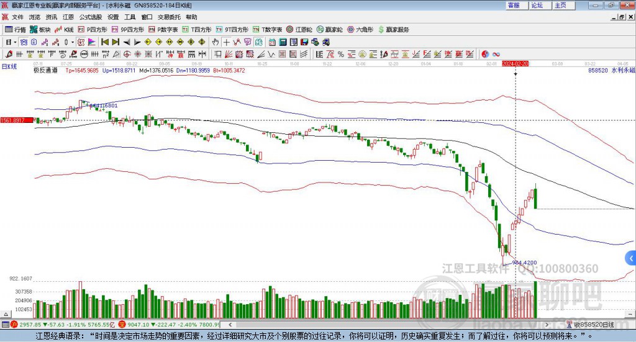Open the 六角形 hexagon tool
Image resolution: width=636 pixels, height=342 pixels.
(x=360, y=30)
